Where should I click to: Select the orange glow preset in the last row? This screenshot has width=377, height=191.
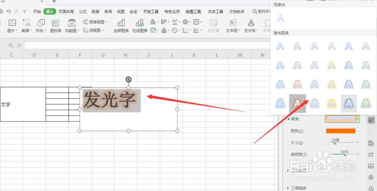(x=297, y=103)
